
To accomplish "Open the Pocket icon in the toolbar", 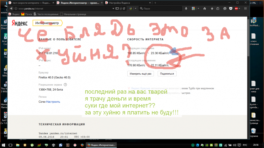I will [x=231, y=8].
